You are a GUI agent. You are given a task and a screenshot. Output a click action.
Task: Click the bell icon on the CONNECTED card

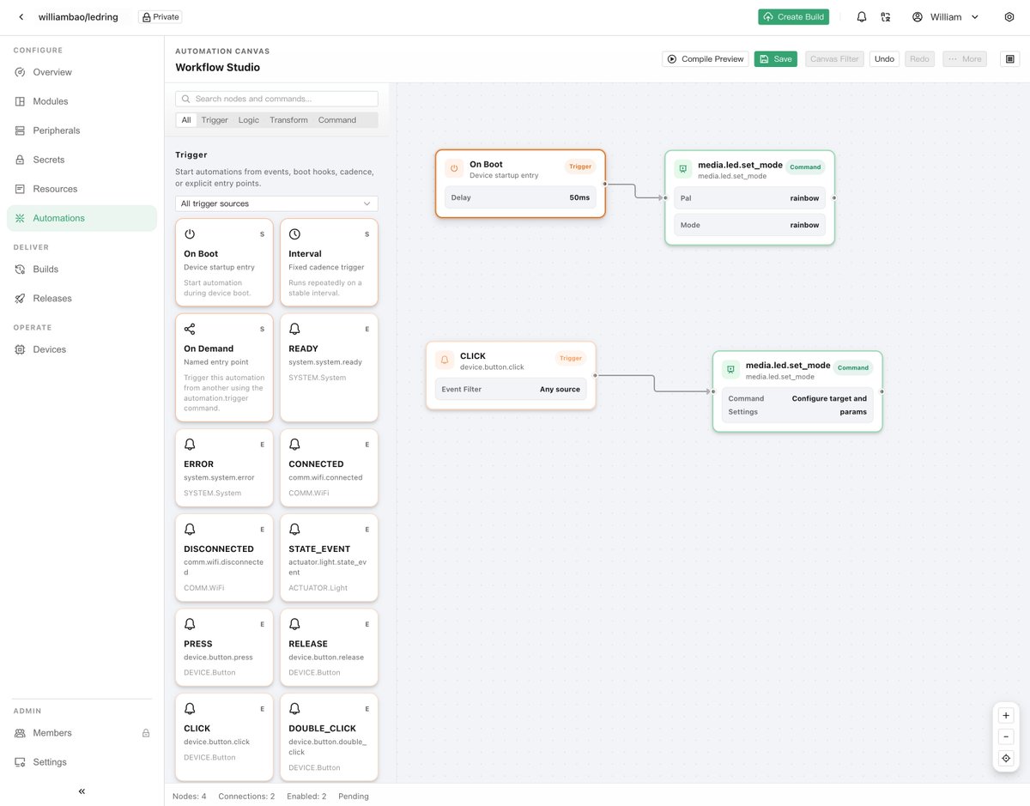tap(294, 445)
